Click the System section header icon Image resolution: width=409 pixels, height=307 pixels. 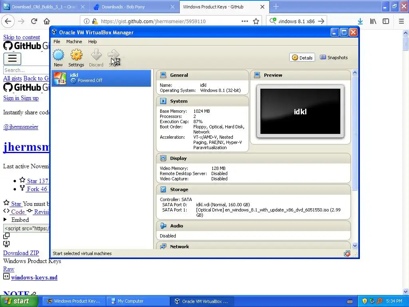coord(163,101)
